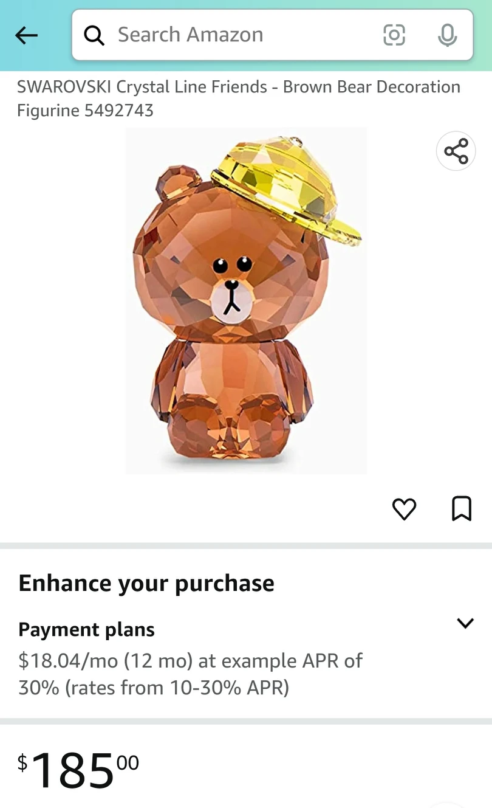
Task: Select the Payment plans heading
Action: coord(87,629)
